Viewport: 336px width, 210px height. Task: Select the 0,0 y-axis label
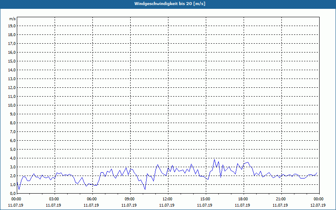coord(13,193)
